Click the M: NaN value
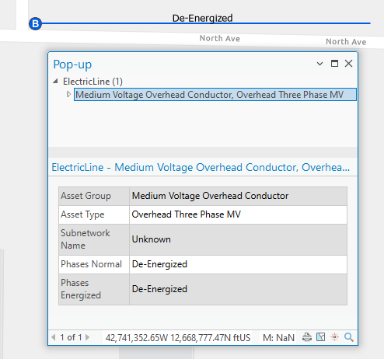The image size is (384, 359). pyautogui.click(x=278, y=337)
